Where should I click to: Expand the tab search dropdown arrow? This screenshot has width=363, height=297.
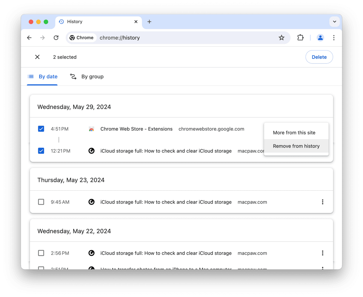coord(334,21)
